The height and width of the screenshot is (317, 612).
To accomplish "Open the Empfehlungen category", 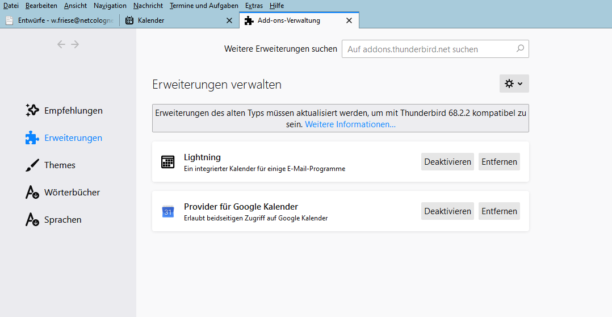I will (x=64, y=110).
